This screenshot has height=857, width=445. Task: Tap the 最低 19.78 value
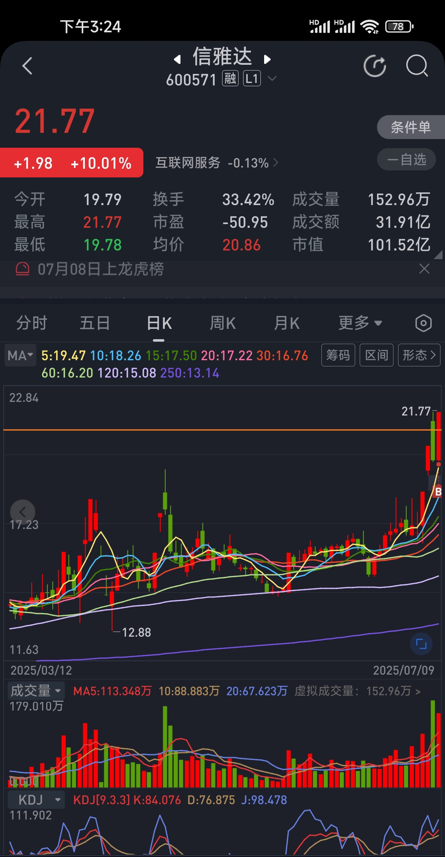103,245
